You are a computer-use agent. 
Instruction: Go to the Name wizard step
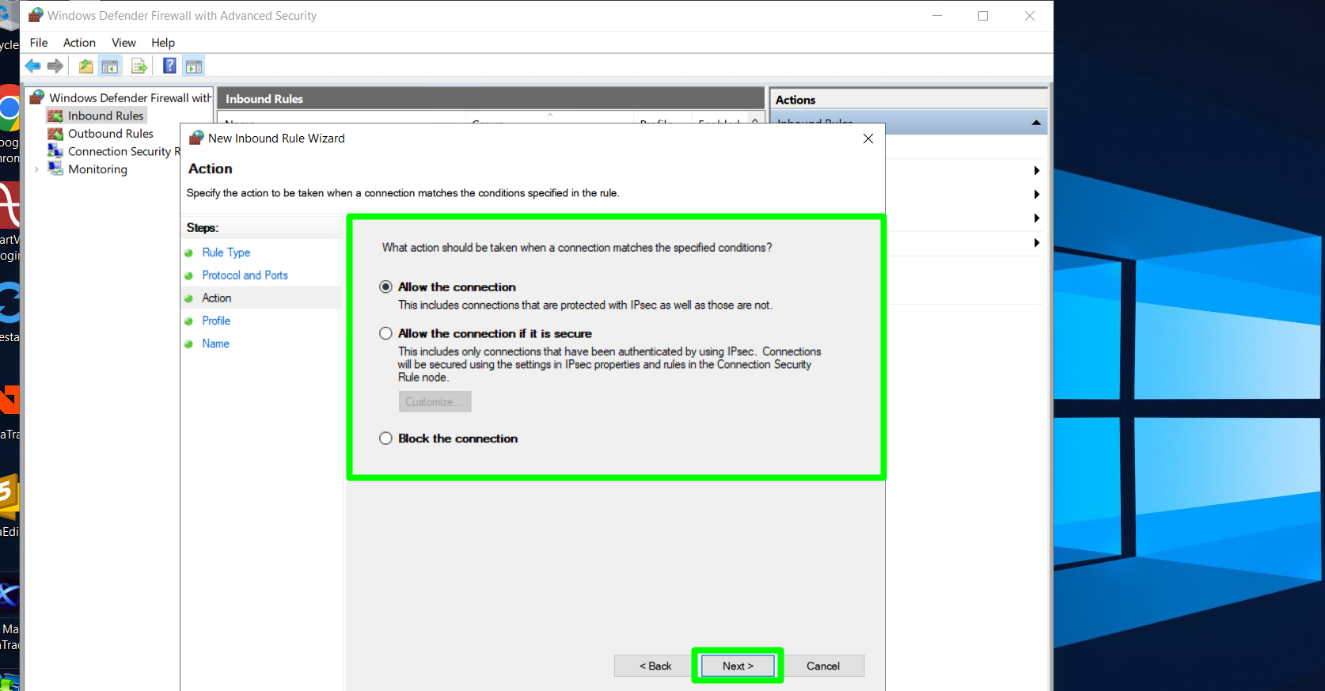click(x=215, y=344)
